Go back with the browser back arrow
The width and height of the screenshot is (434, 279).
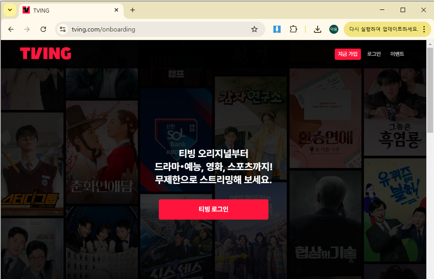point(11,29)
